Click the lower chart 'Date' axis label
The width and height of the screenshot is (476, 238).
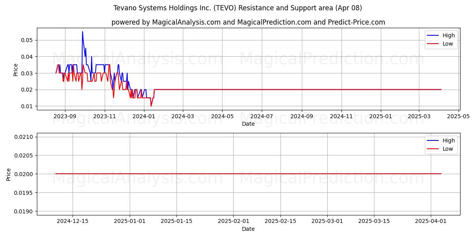tap(248, 229)
